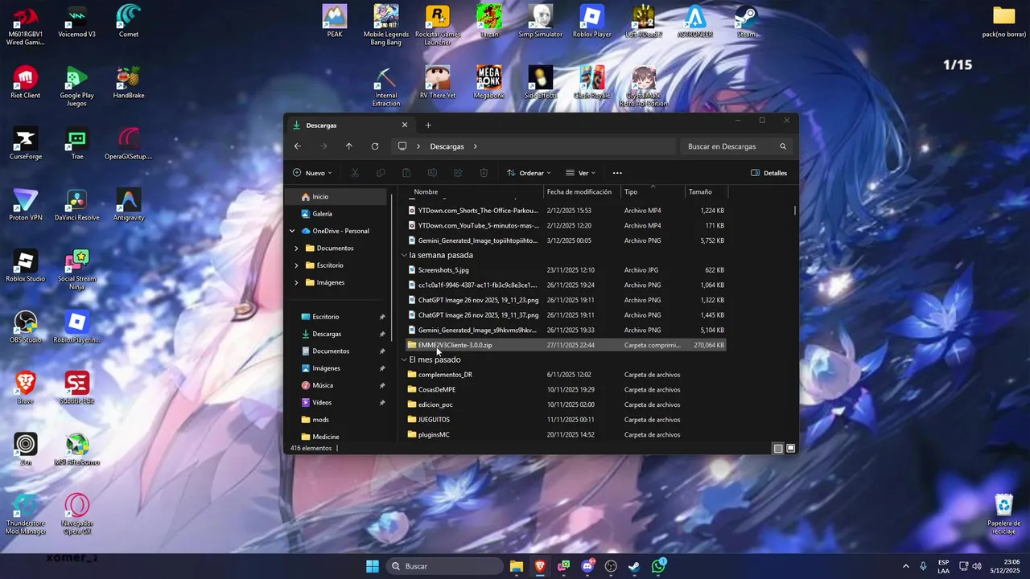This screenshot has height=579, width=1030.
Task: Select the Subtitle Edit desktop icon
Action: (x=77, y=389)
